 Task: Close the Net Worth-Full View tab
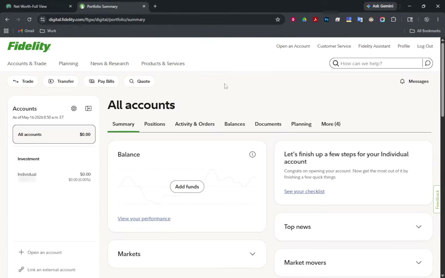pyautogui.click(x=70, y=6)
